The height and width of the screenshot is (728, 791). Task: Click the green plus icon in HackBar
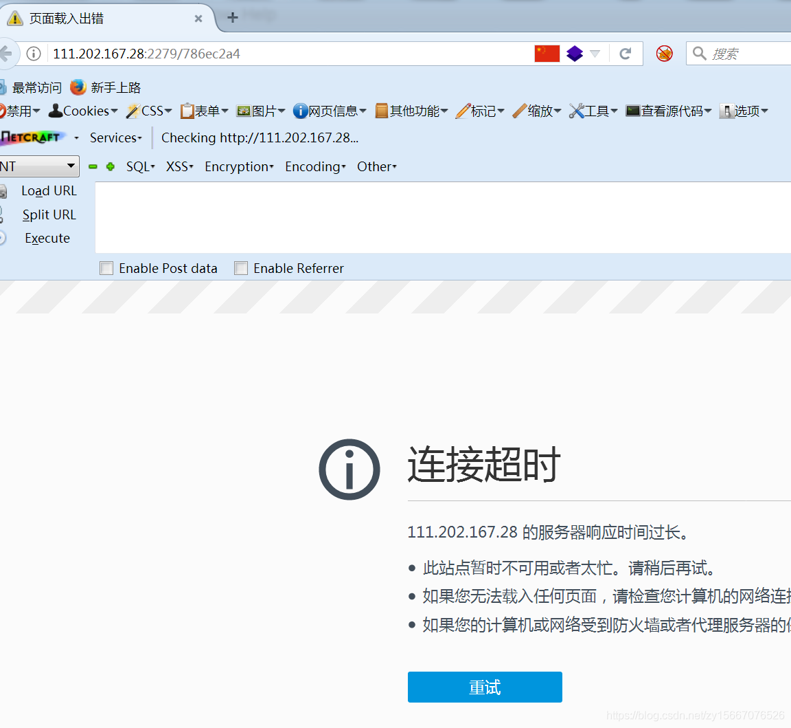[110, 166]
